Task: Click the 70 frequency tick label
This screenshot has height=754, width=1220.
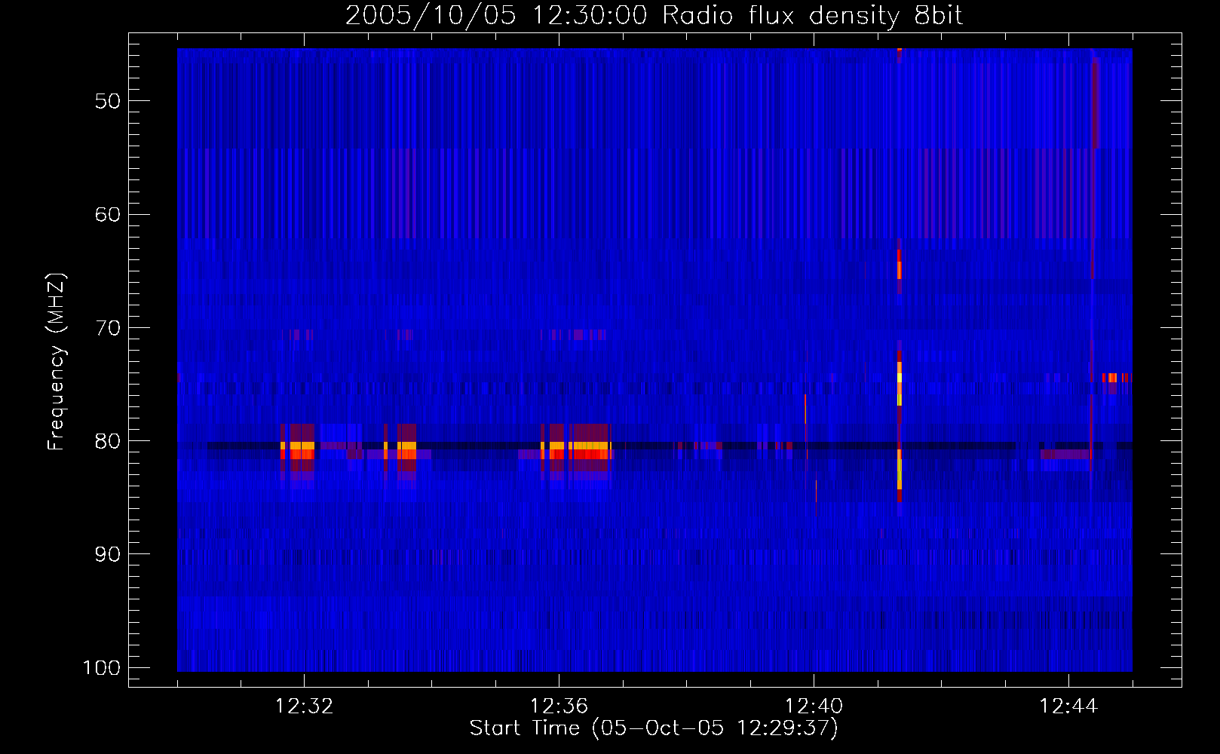Action: [108, 328]
